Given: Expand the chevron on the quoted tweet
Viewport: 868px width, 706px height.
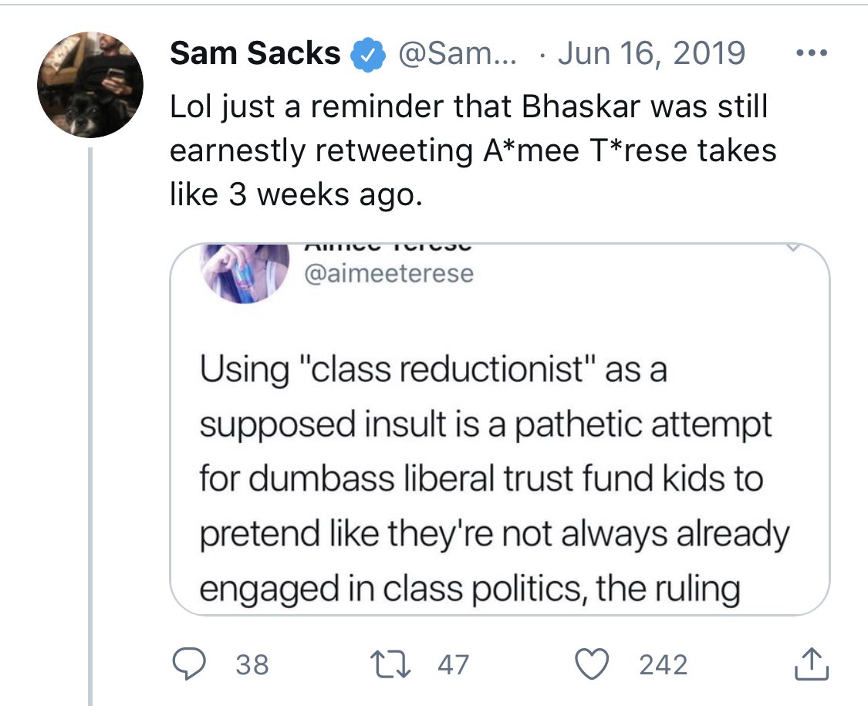Looking at the screenshot, I should (793, 248).
